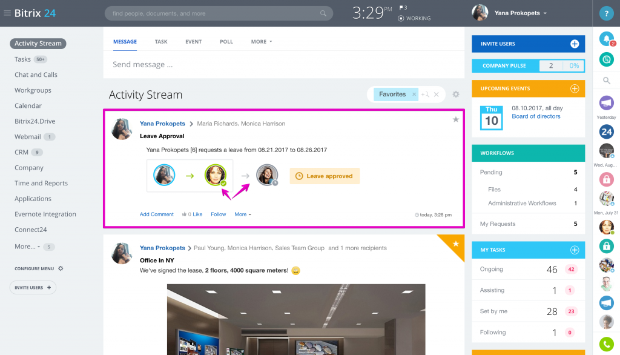Click the plus icon on Invite Users panel

(575, 44)
